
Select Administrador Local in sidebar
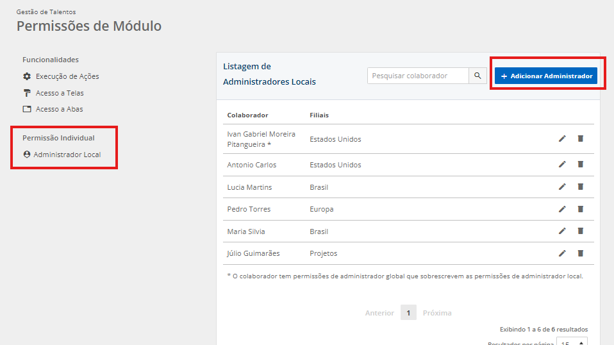coord(67,155)
